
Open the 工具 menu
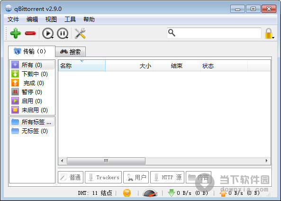[x=70, y=19]
